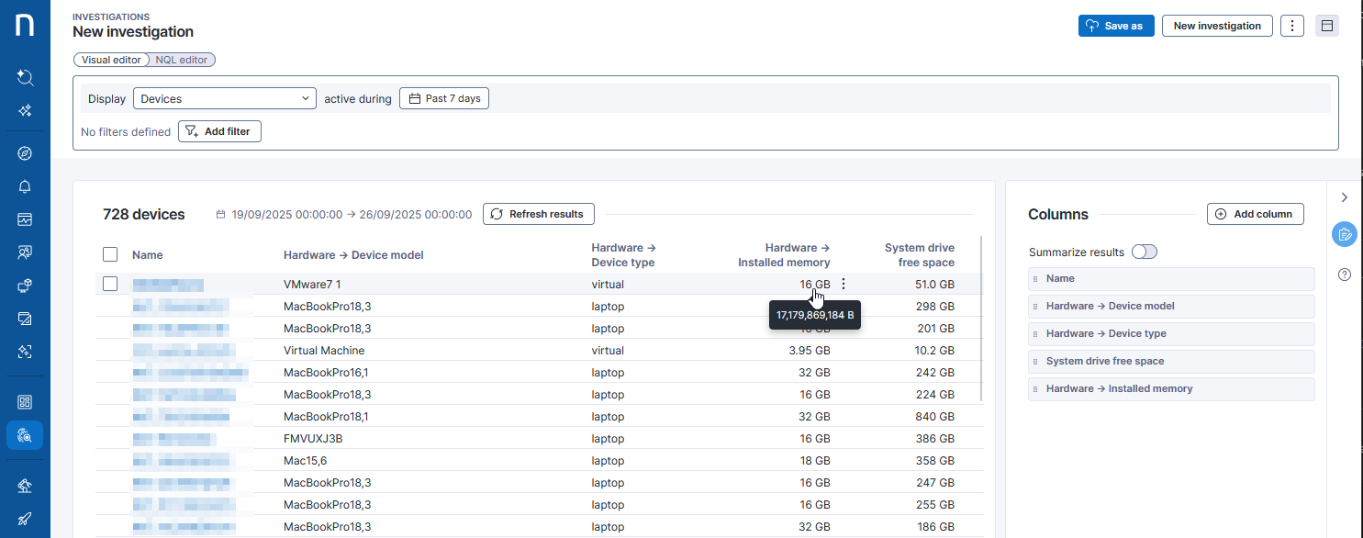The height and width of the screenshot is (538, 1363).
Task: Collapse the right side panel with chevron
Action: pyautogui.click(x=1345, y=197)
